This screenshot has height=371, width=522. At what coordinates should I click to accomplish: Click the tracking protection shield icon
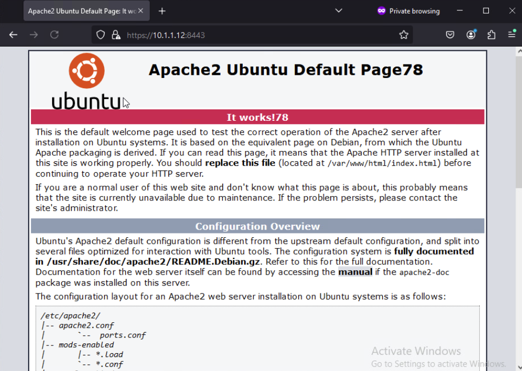pyautogui.click(x=101, y=34)
